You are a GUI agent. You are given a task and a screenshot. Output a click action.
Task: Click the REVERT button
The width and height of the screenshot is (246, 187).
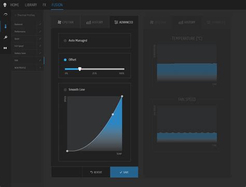[x=96, y=172]
